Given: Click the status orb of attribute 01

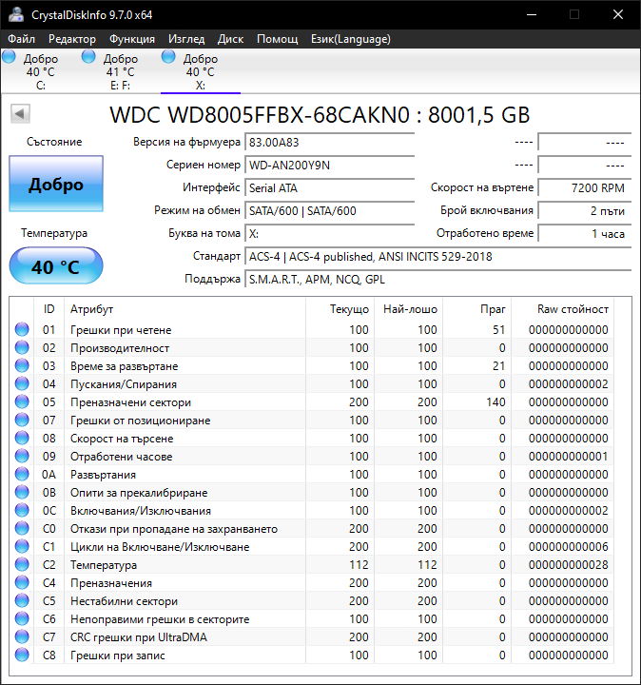Looking at the screenshot, I should click(x=22, y=329).
